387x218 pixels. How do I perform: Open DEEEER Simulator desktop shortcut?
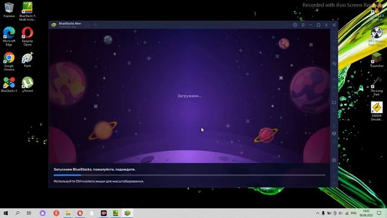377,111
